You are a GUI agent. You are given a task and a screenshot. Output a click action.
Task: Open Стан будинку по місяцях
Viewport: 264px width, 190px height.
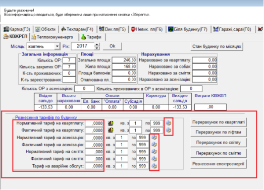point(217,46)
